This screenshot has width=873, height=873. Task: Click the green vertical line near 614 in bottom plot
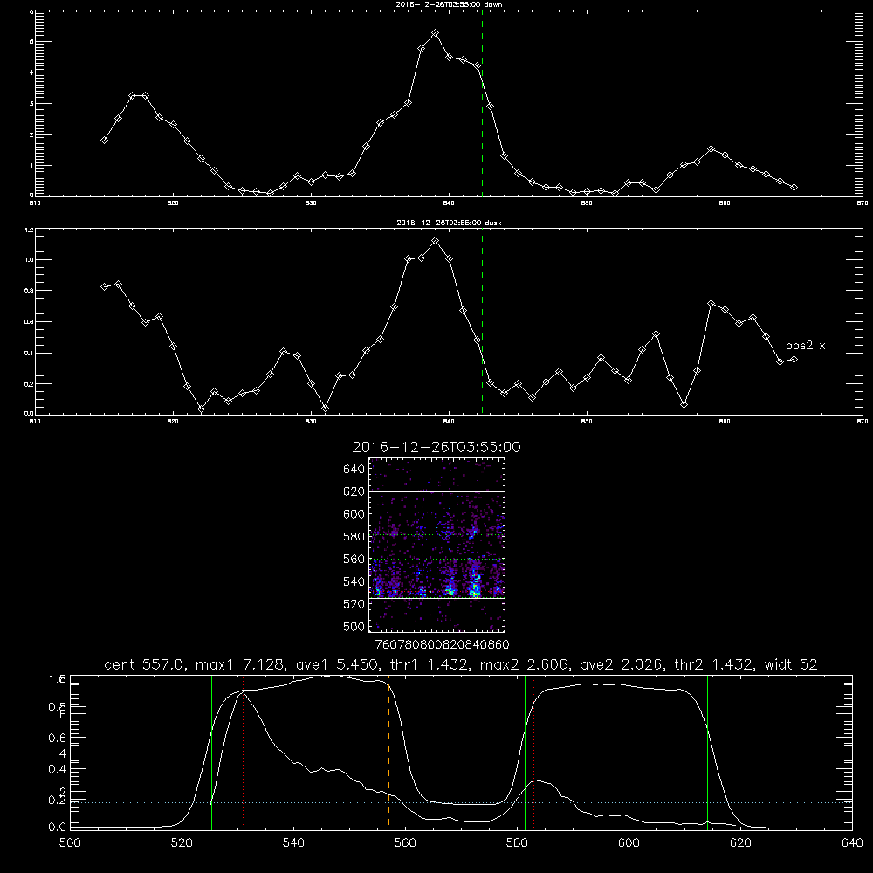(708, 753)
